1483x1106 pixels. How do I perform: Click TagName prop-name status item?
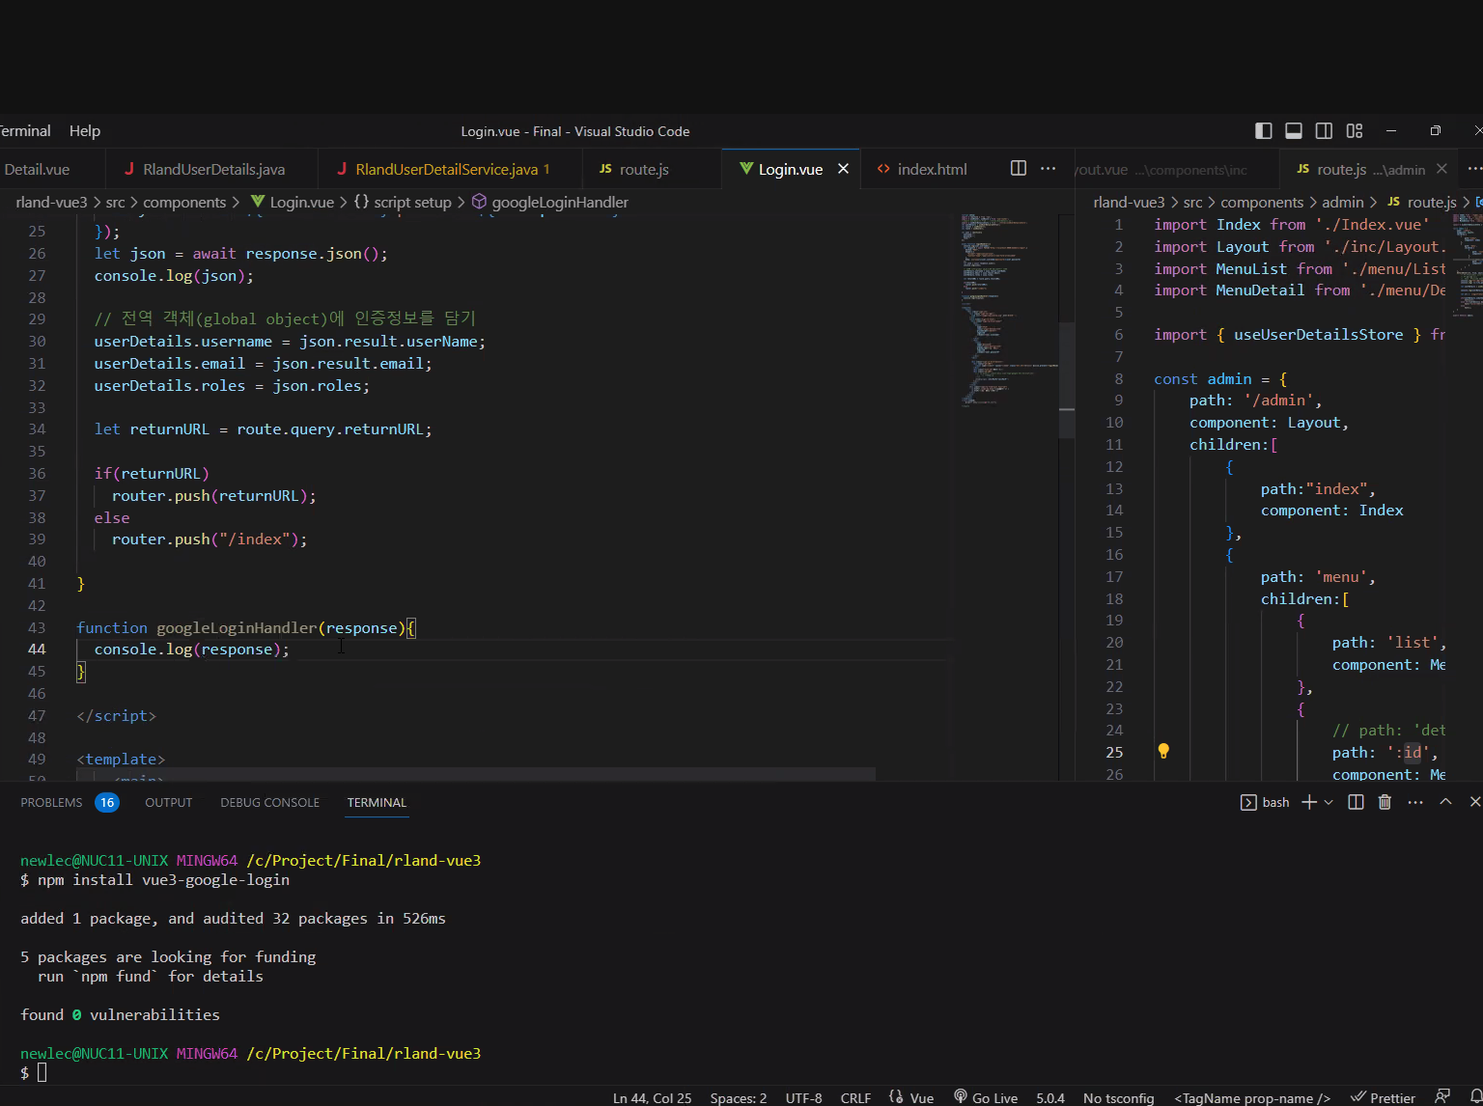[x=1251, y=1098]
